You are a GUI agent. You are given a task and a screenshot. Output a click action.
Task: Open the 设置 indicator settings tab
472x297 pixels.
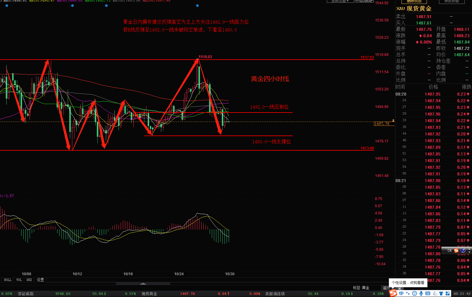(x=41, y=280)
